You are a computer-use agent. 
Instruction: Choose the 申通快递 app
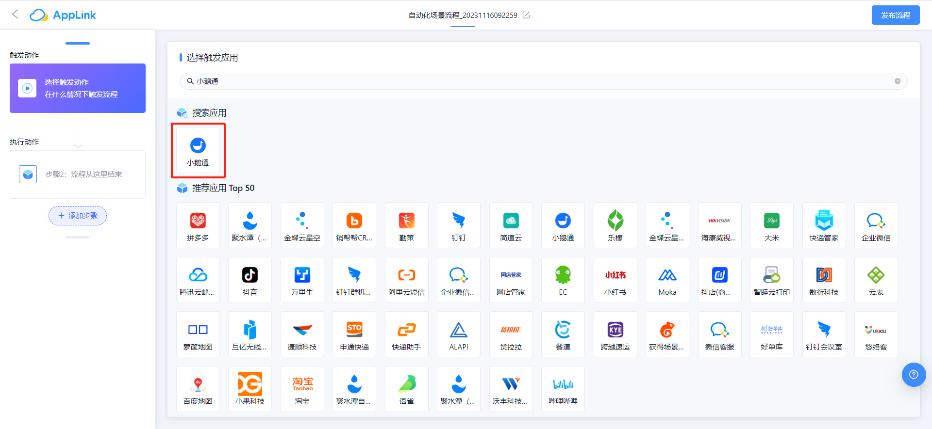point(354,334)
